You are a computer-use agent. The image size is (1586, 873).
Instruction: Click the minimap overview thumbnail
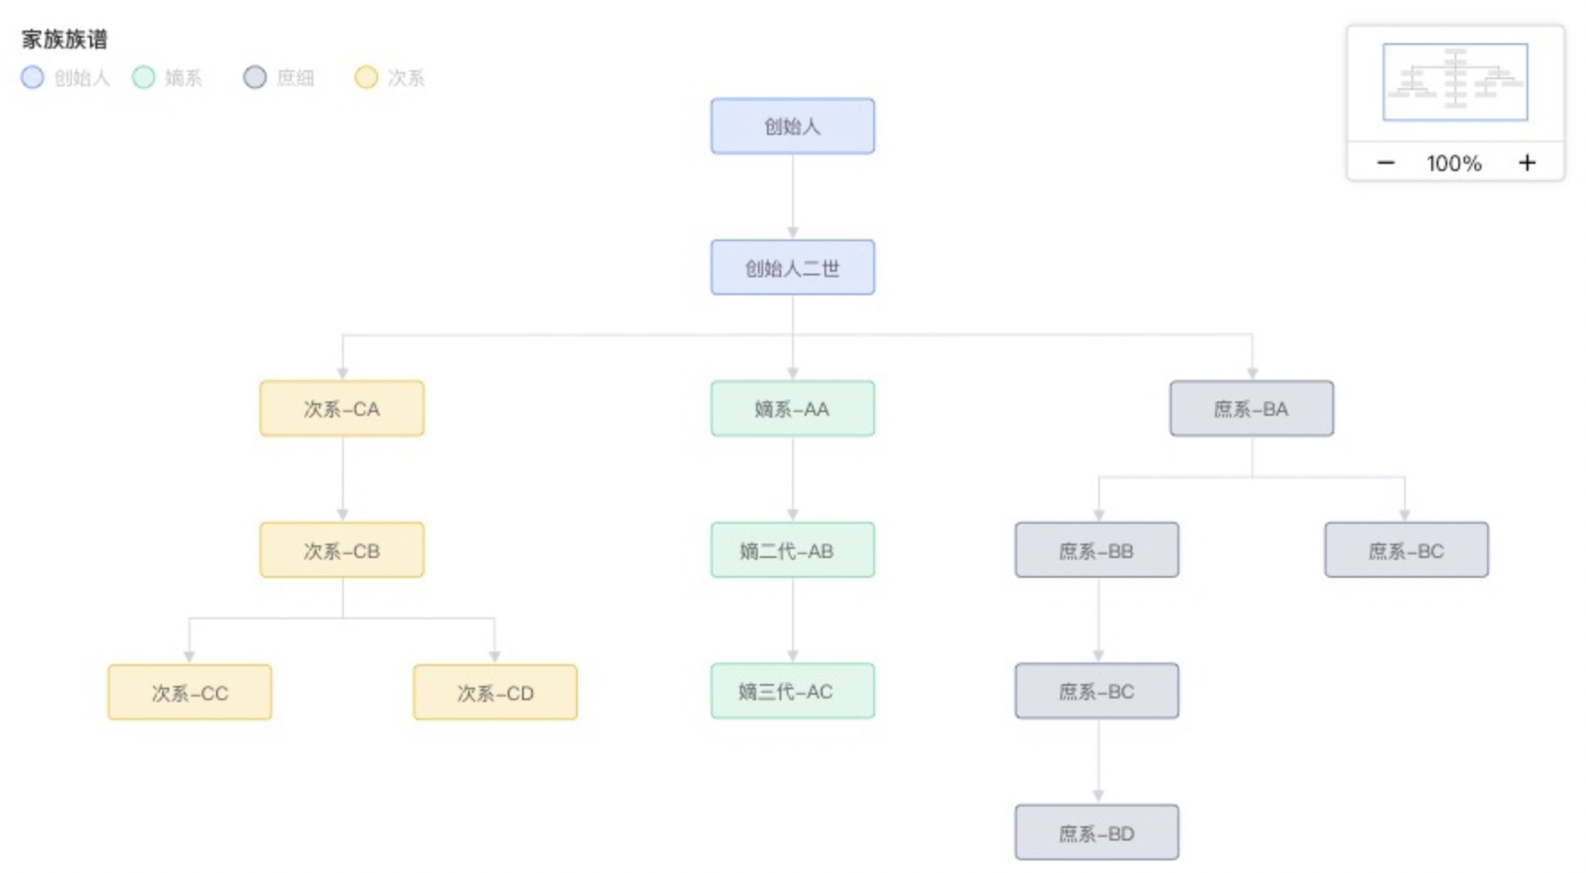tap(1455, 82)
